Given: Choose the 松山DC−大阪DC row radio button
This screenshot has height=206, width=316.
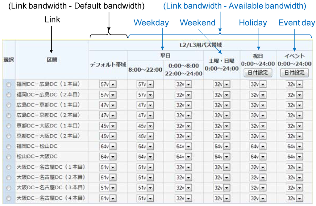Looking at the screenshot, I should 8,157.
